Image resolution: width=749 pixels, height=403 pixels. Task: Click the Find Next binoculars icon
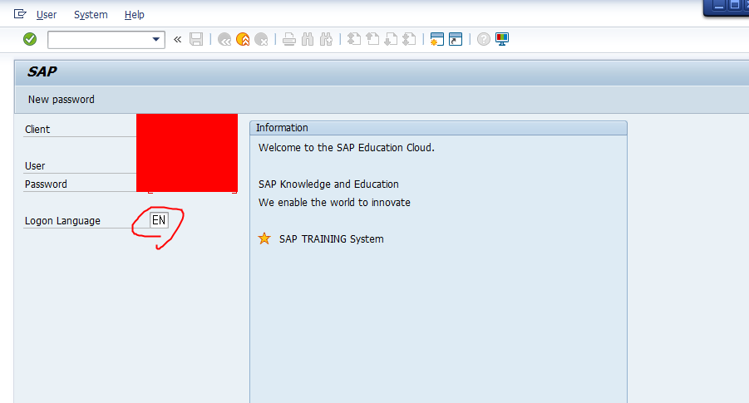click(326, 39)
